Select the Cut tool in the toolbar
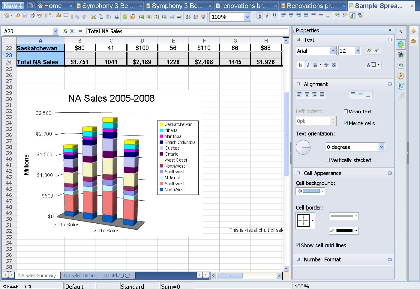 pyautogui.click(x=94, y=17)
